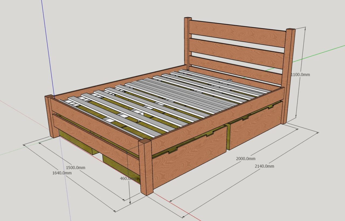Select the 460.0mm drawer height dimension label

click(x=128, y=178)
